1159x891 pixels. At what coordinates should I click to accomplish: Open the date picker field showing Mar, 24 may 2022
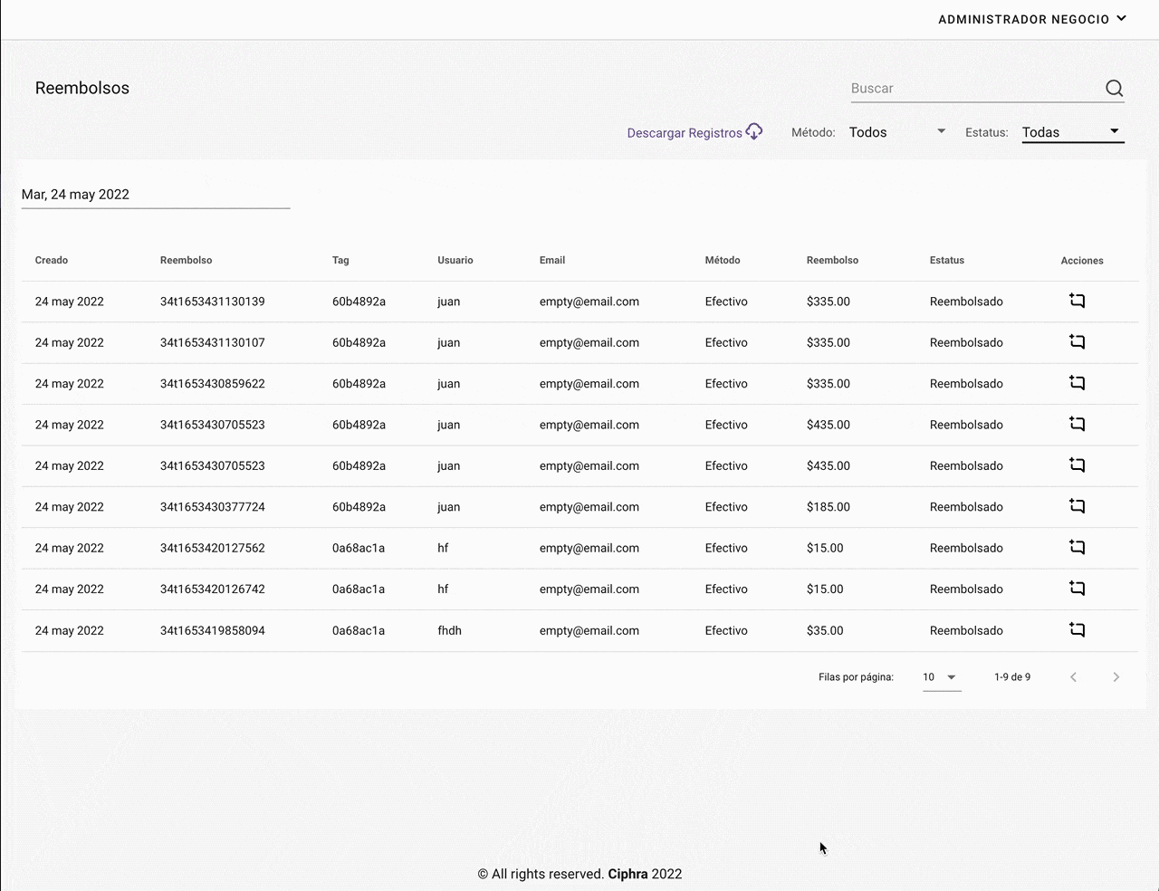[x=155, y=195]
